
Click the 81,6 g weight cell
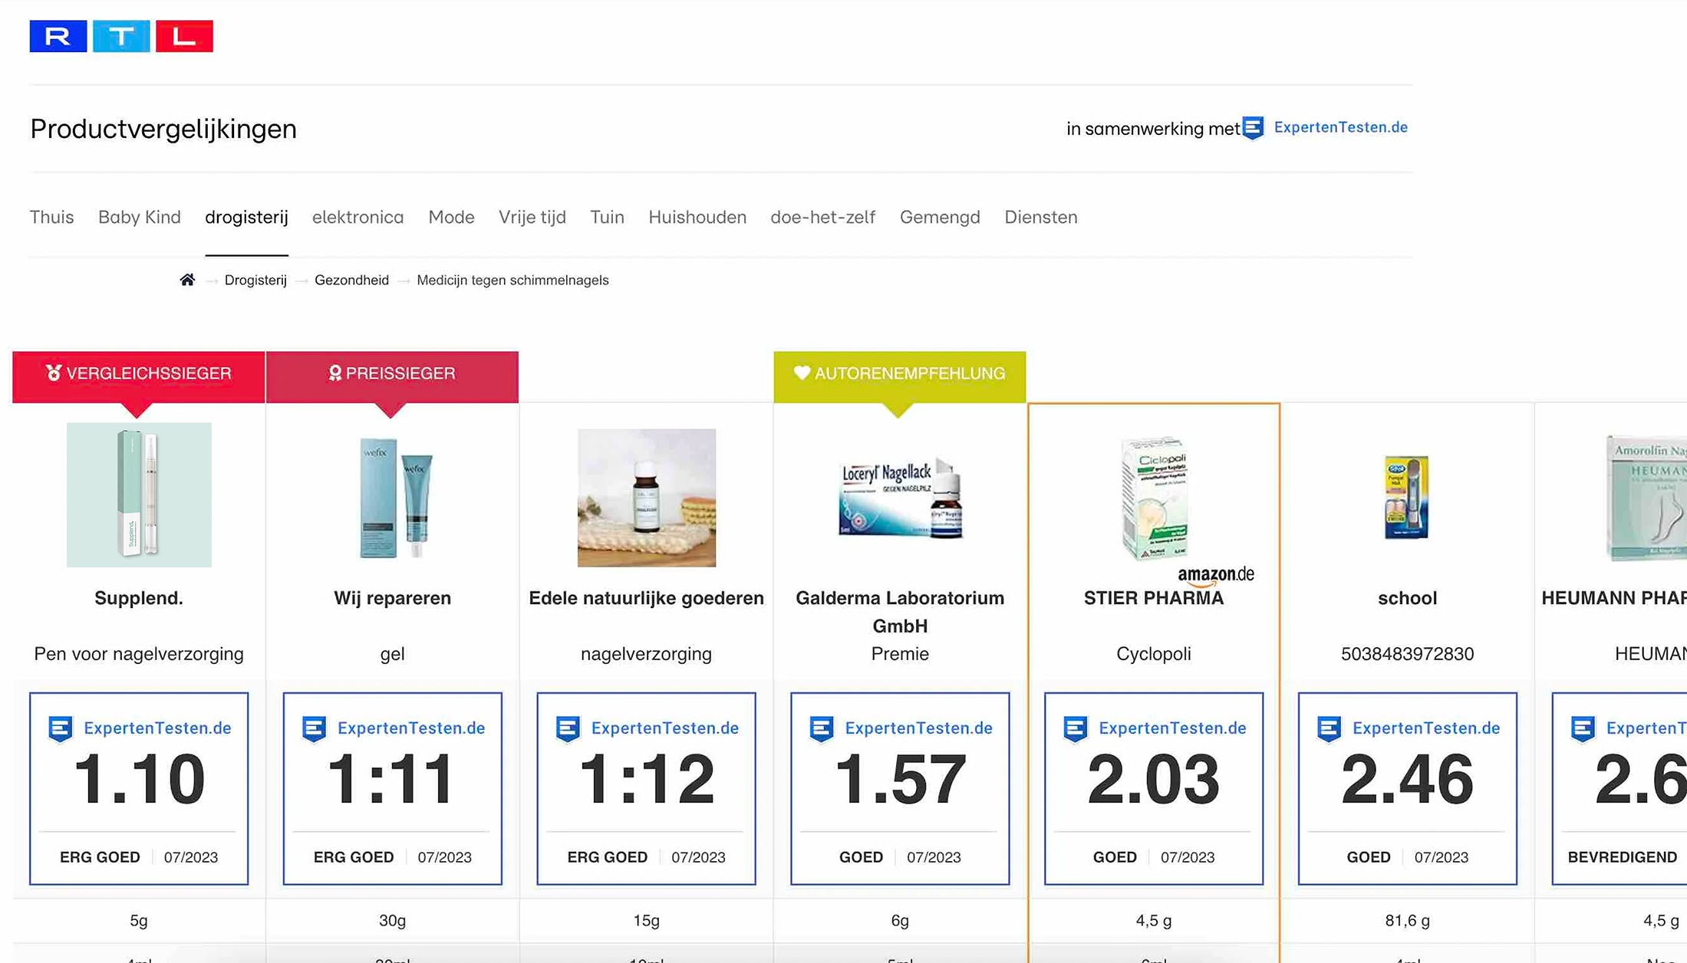pos(1407,921)
